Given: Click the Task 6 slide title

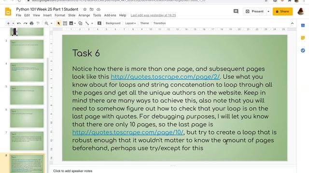Looking at the screenshot, I should tap(86, 53).
